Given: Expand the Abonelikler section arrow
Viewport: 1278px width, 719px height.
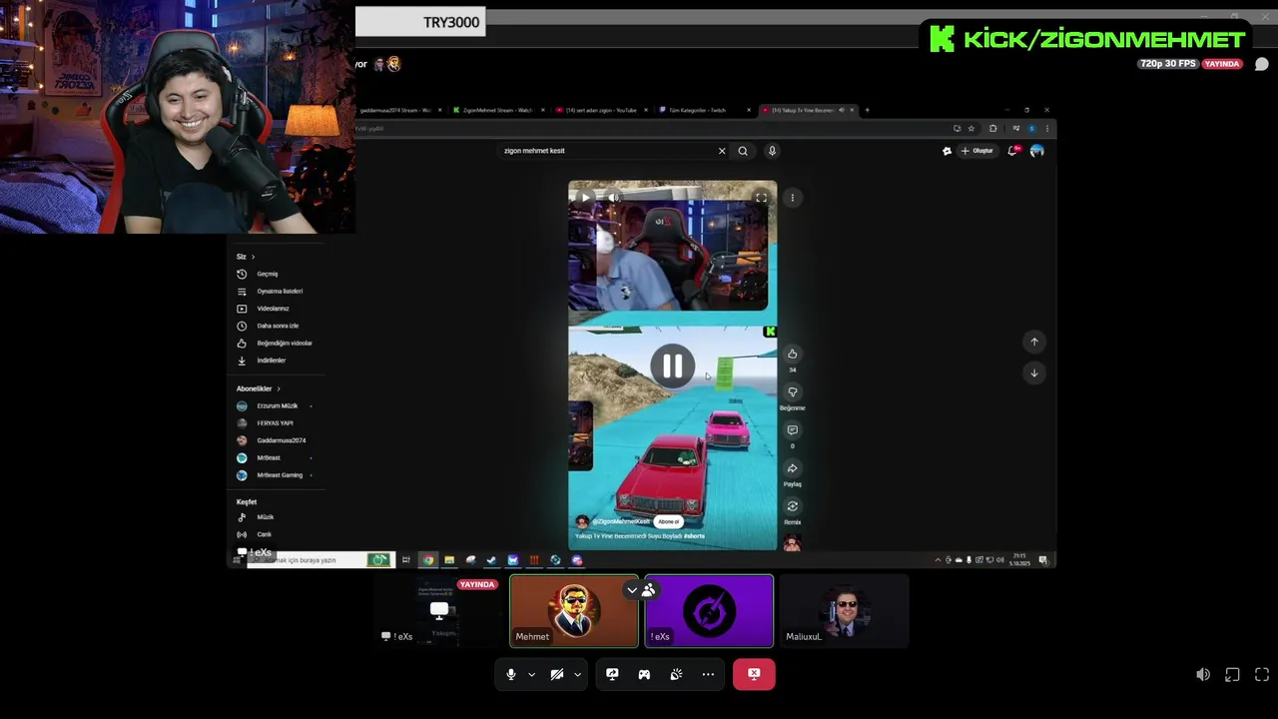Looking at the screenshot, I should (279, 388).
